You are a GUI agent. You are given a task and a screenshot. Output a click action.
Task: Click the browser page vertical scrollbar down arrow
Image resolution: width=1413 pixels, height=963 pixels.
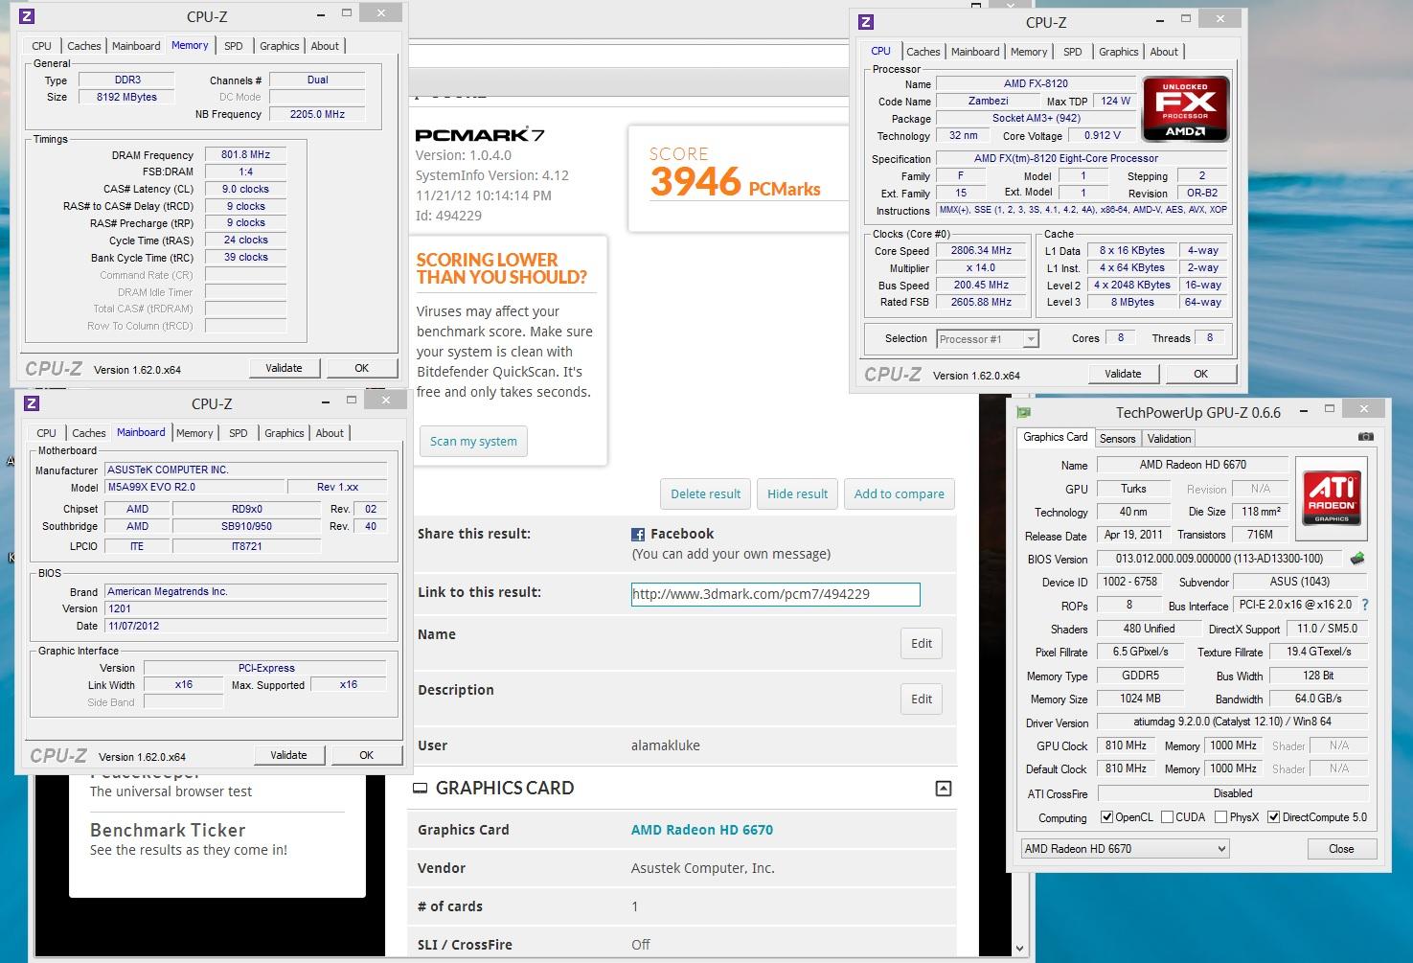(1019, 949)
